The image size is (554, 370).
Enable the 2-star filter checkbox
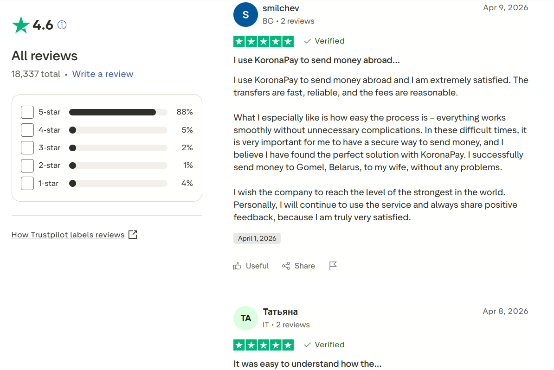(x=27, y=166)
